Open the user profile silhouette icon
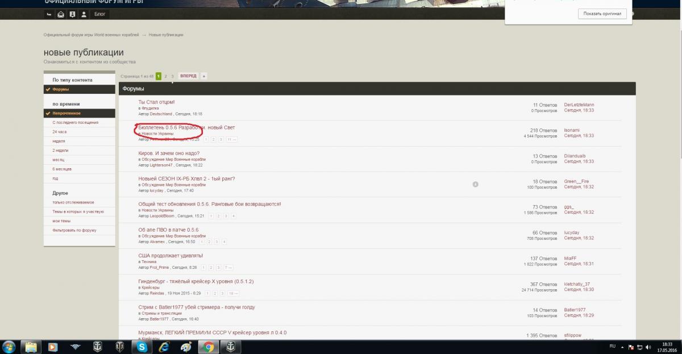682x354 pixels. pos(84,14)
